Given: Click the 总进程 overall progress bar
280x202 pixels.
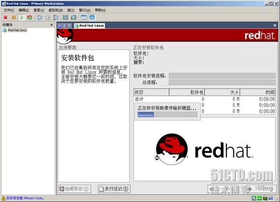Looking at the screenshot, I should click(x=222, y=83).
